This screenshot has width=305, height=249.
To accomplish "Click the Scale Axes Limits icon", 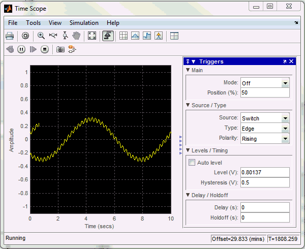I will pyautogui.click(x=92, y=36).
